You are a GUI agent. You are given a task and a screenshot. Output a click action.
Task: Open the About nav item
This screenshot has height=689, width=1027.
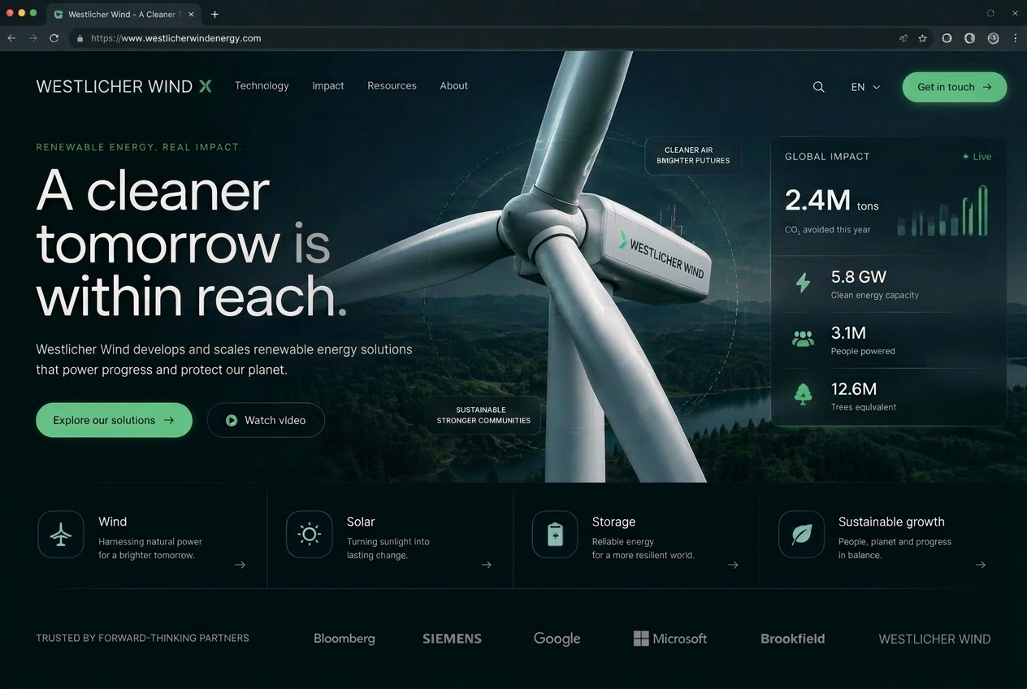(x=453, y=85)
